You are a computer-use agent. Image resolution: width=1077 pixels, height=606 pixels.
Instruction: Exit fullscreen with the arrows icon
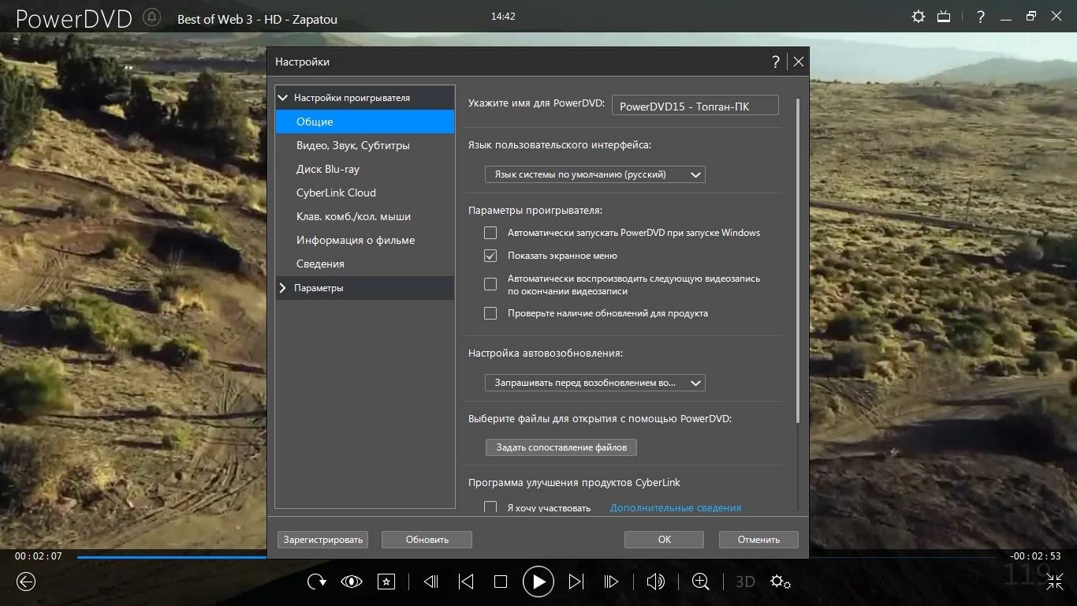pyautogui.click(x=1055, y=582)
